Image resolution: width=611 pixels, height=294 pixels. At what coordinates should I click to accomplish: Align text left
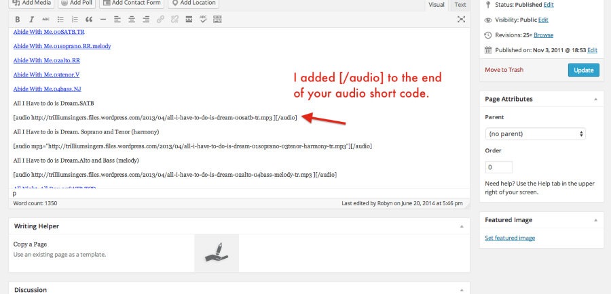[117, 20]
